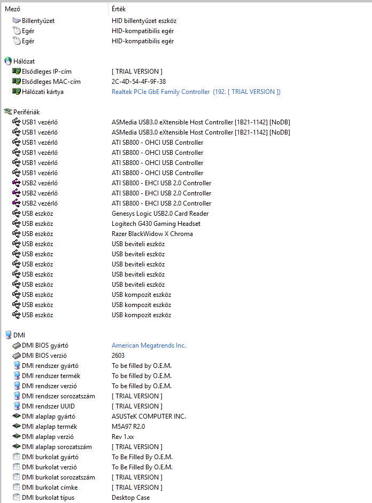
Task: Select the Hálózat group label
Action: (x=24, y=61)
